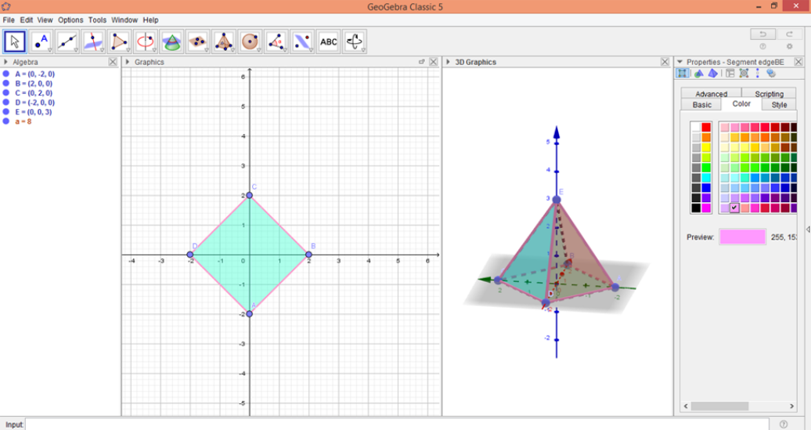The width and height of the screenshot is (811, 430).
Task: Click the Rotate 3D Graphics View tool
Action: (x=355, y=42)
